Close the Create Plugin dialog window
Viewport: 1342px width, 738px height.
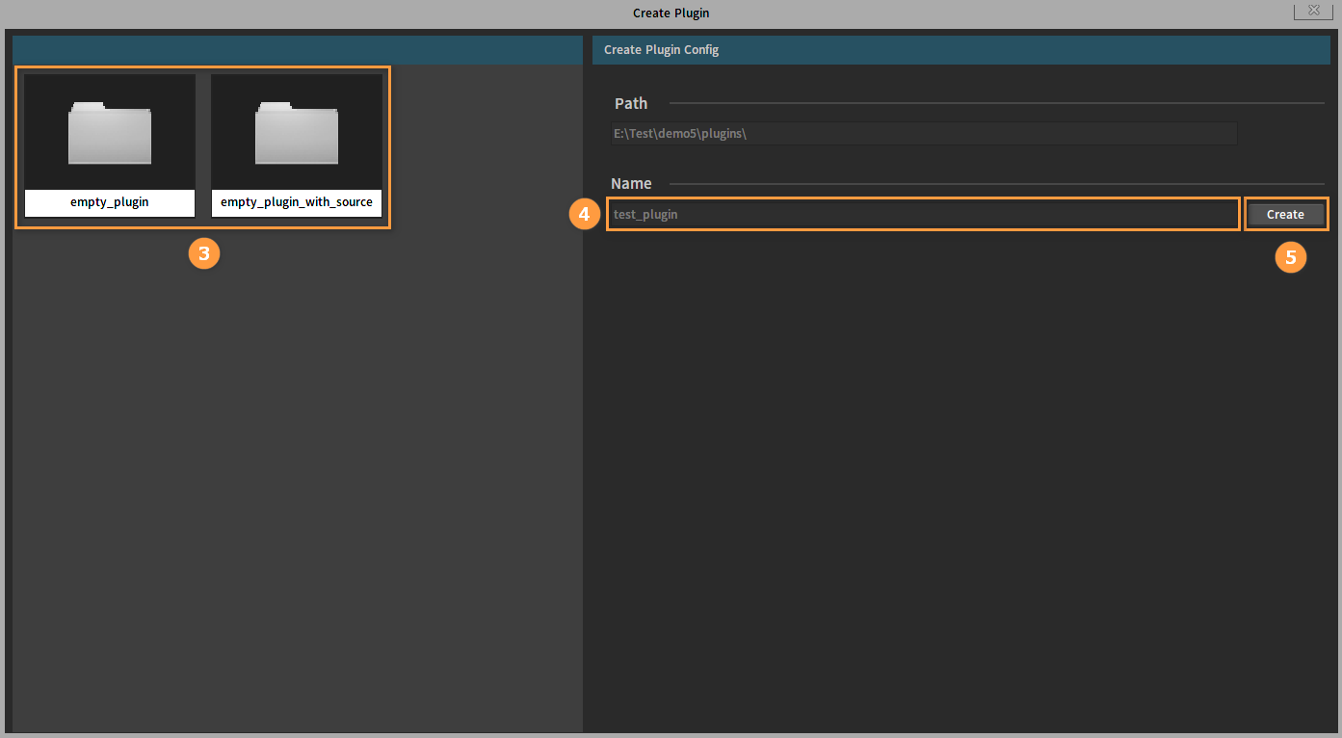click(1313, 11)
